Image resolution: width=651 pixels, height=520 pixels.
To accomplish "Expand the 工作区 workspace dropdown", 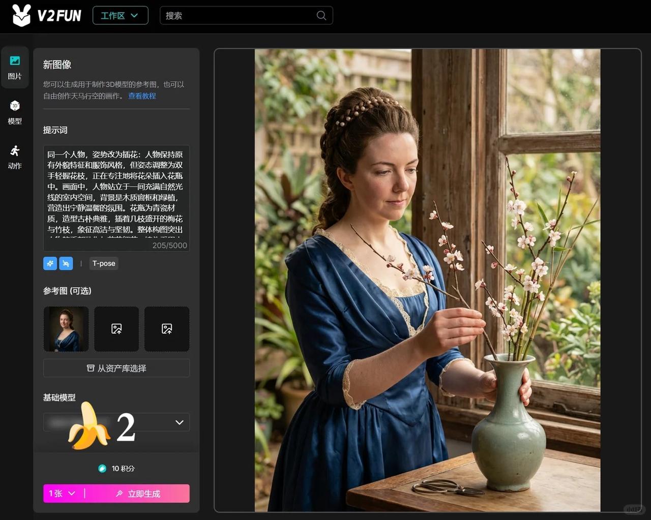I will tap(120, 15).
